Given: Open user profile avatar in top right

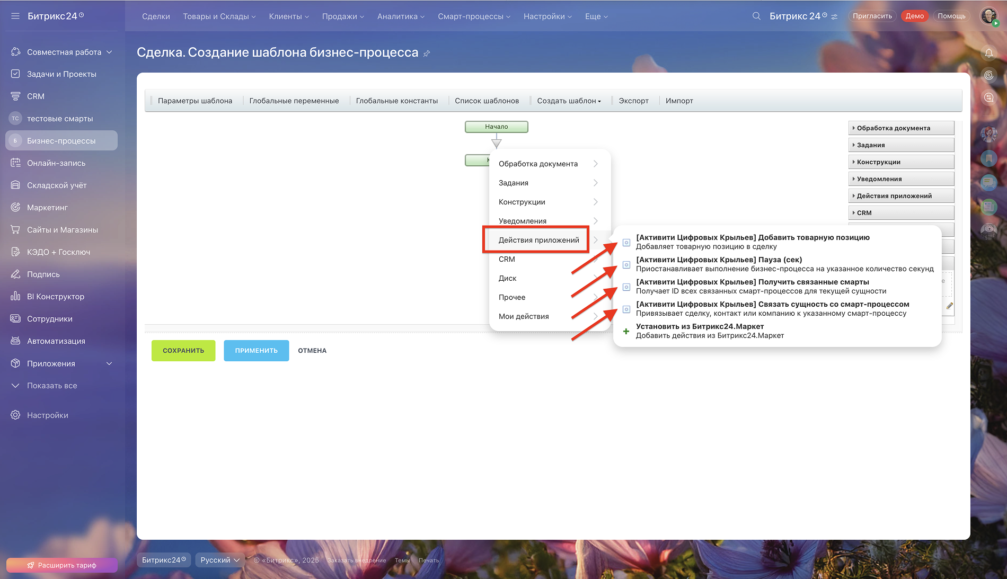Looking at the screenshot, I should click(x=988, y=16).
